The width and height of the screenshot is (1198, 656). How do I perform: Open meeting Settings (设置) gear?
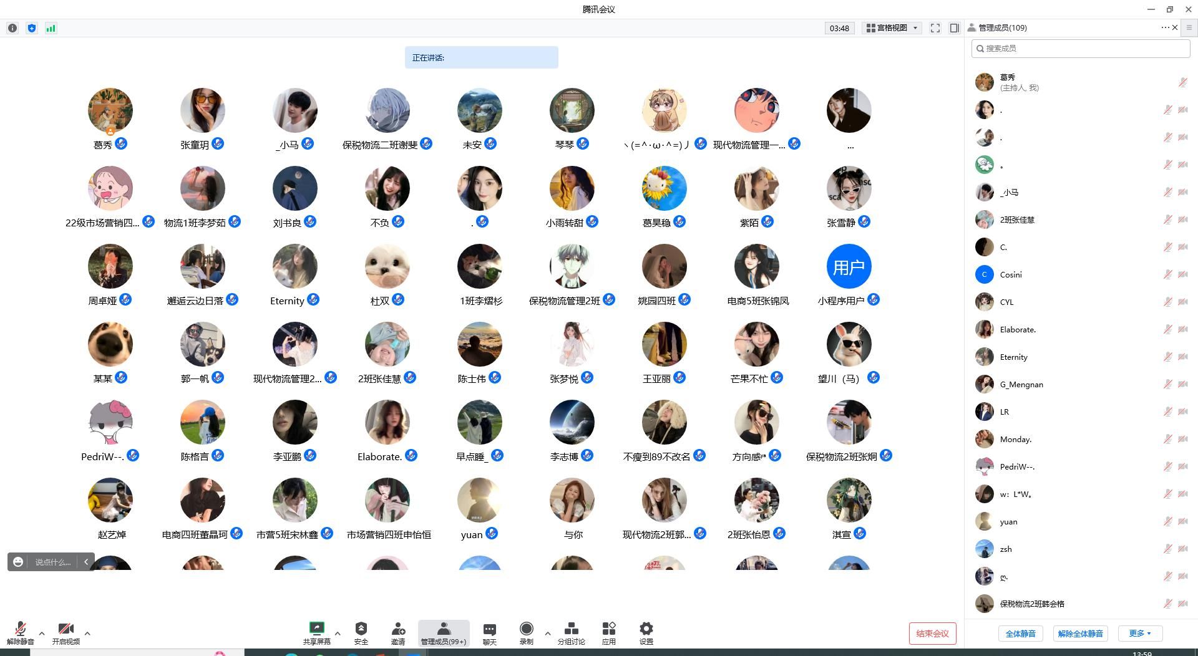(x=646, y=629)
